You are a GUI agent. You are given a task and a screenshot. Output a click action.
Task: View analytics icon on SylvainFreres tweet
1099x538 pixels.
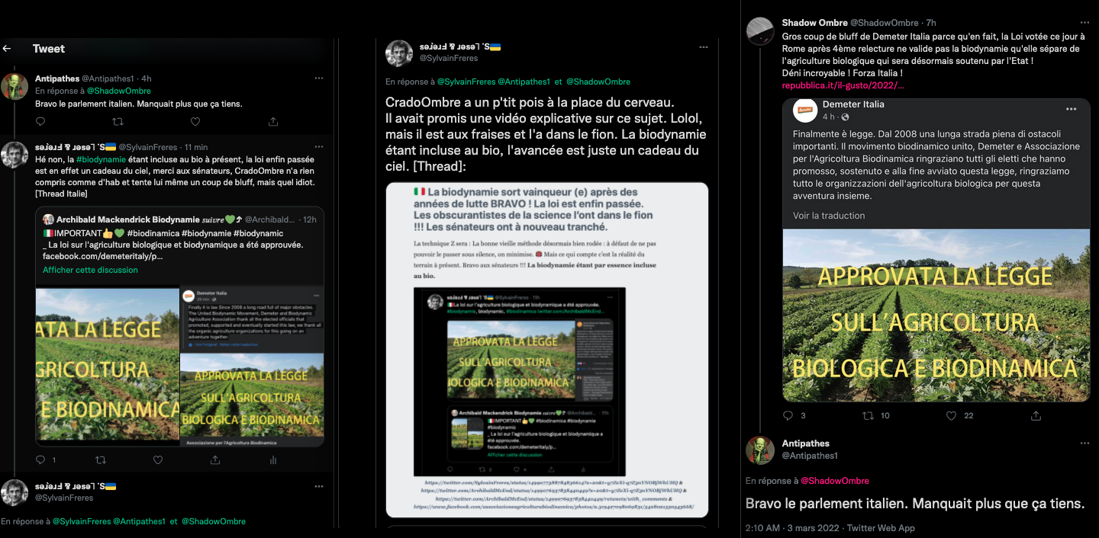point(273,460)
